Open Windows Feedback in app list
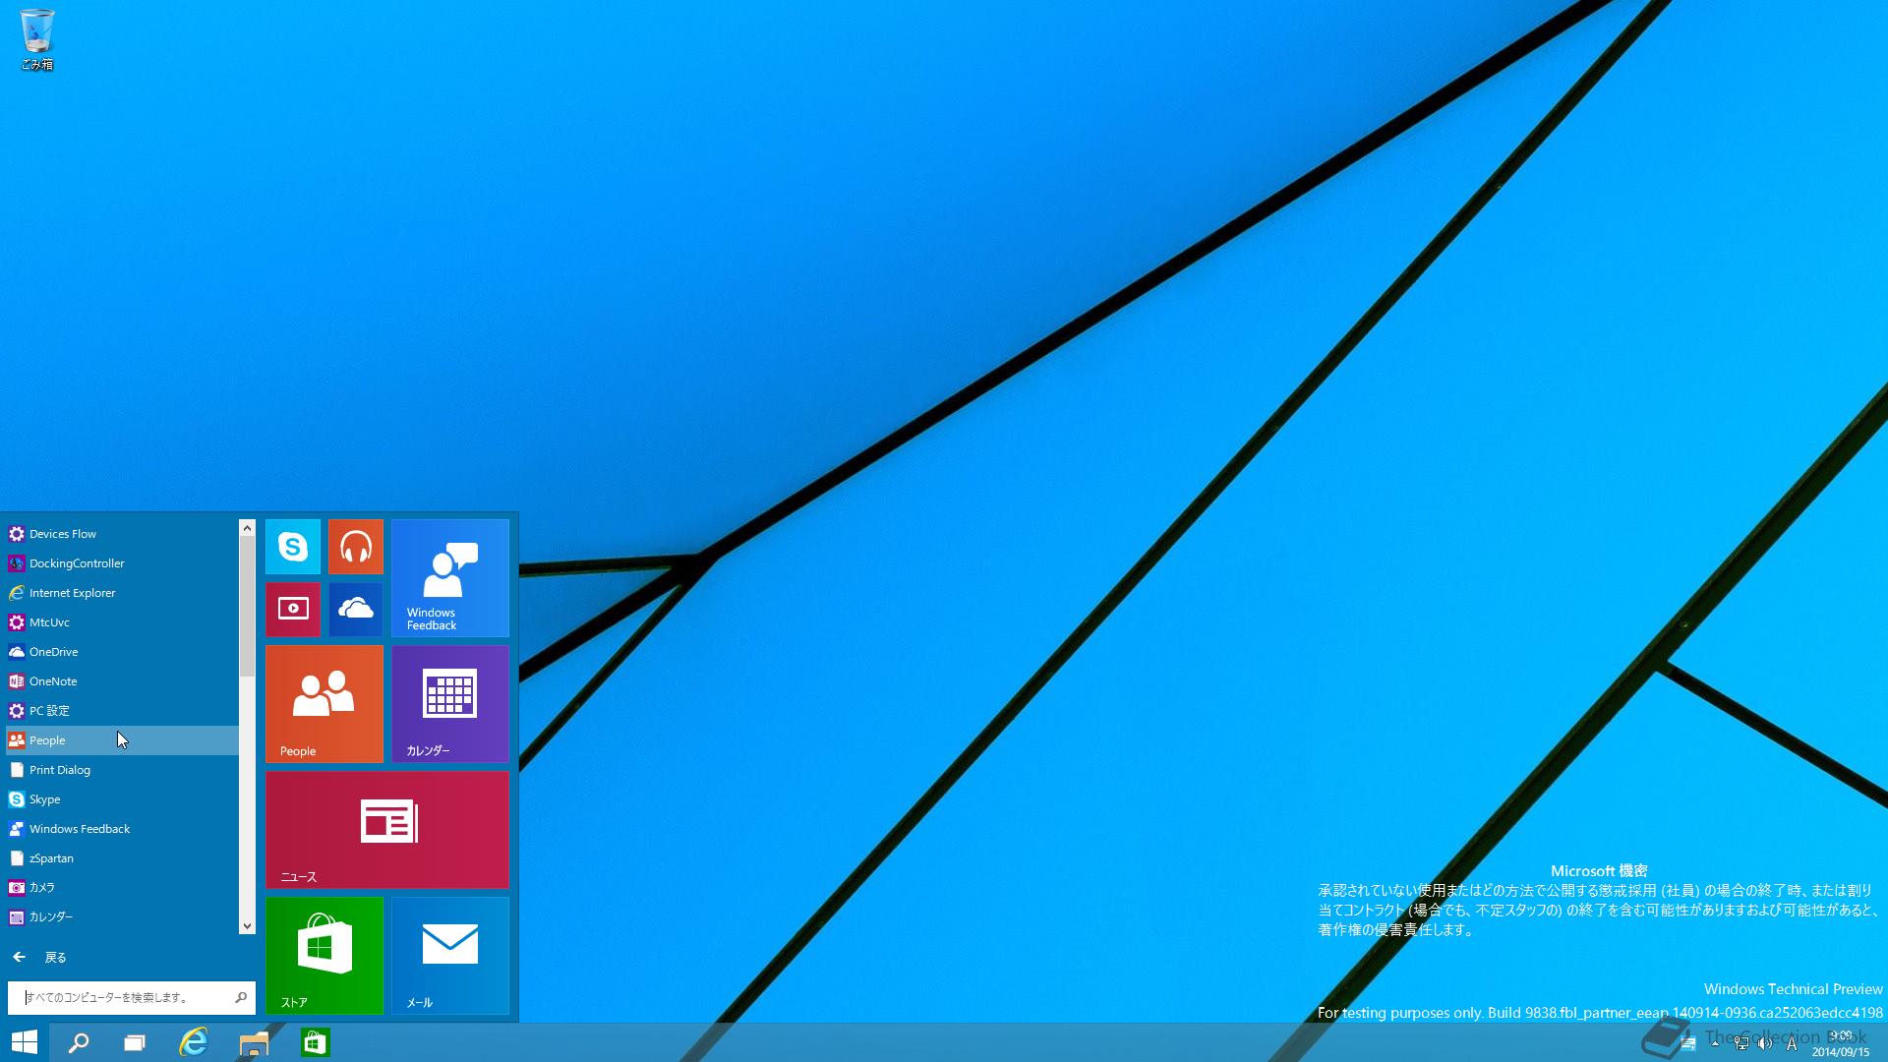 122,829
